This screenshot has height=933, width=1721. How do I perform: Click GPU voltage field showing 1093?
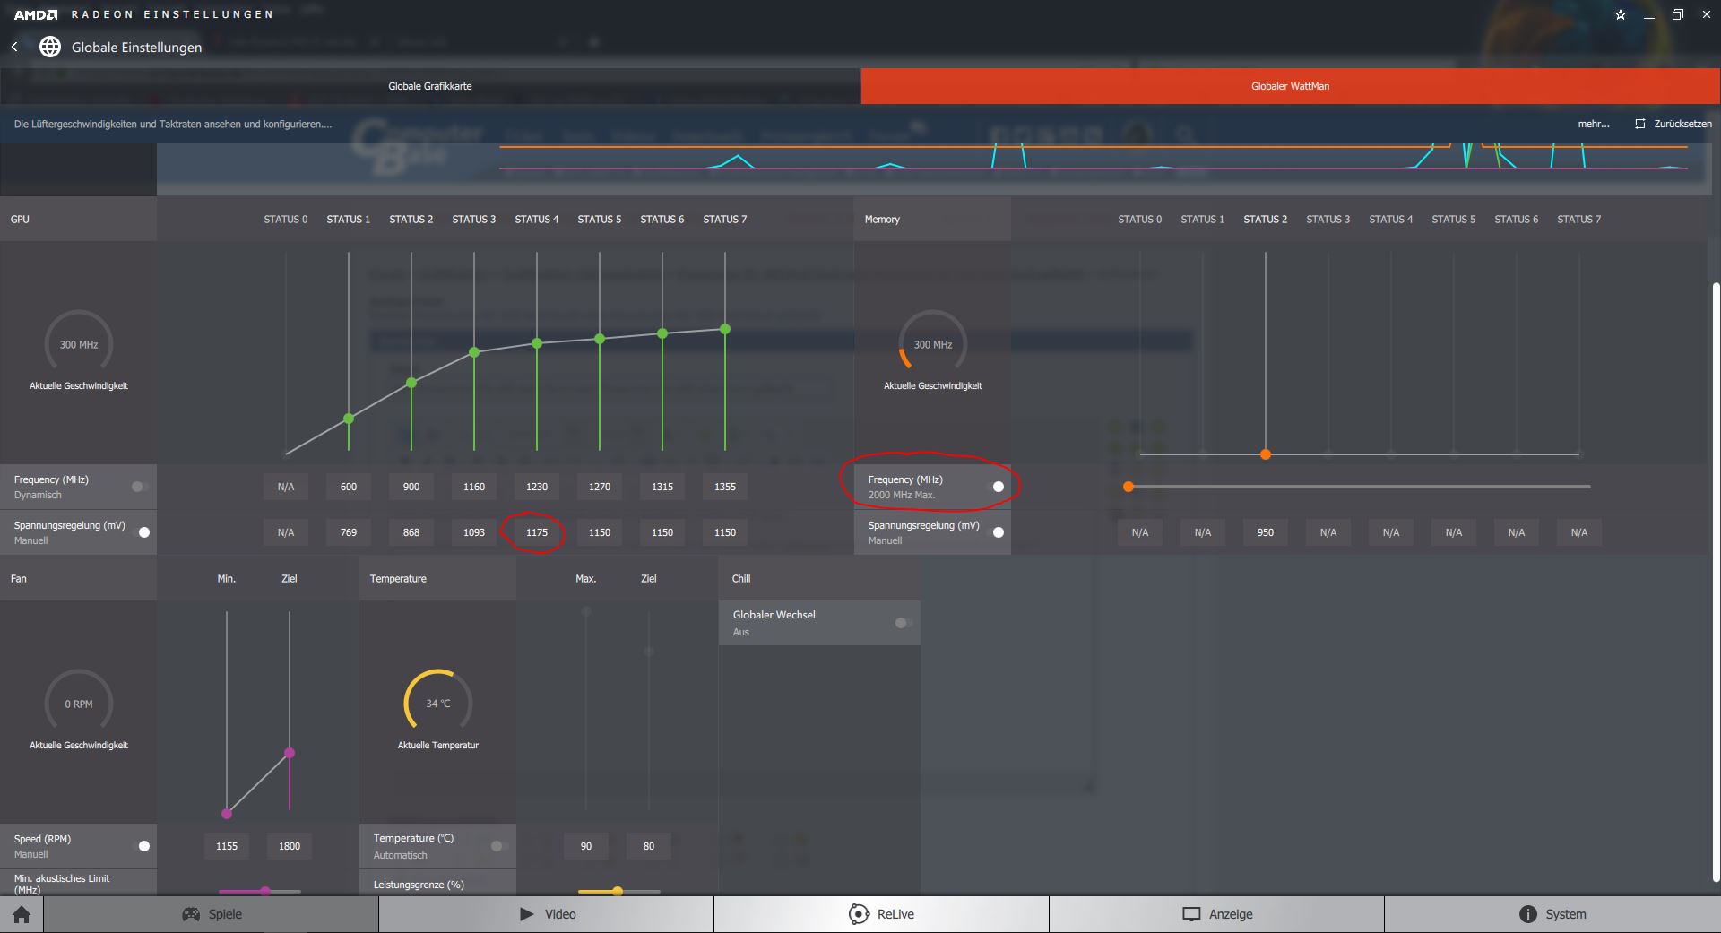pyautogui.click(x=474, y=532)
